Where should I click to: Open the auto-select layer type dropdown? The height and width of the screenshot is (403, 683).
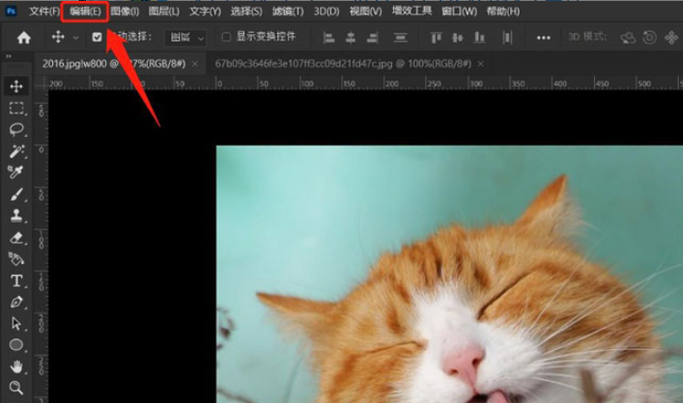pos(186,38)
